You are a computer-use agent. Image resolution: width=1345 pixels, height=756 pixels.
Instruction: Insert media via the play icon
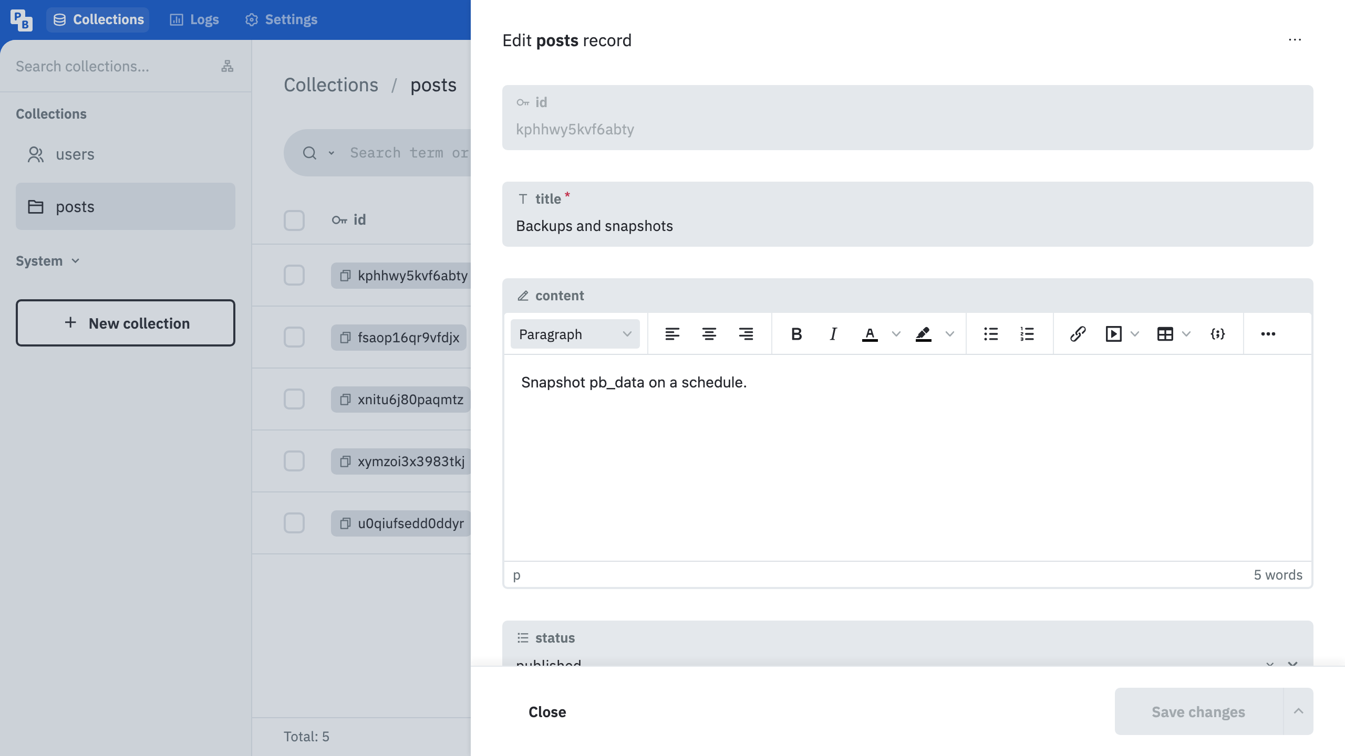click(1114, 334)
